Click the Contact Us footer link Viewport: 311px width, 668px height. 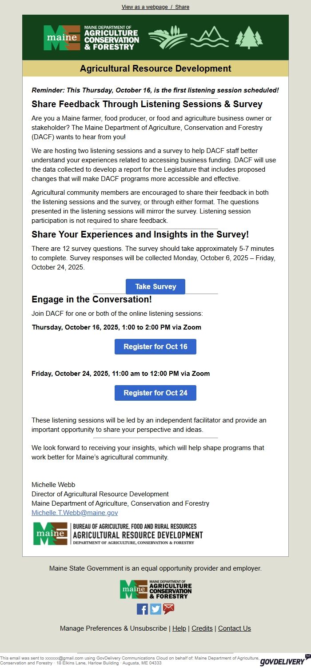tap(235, 628)
